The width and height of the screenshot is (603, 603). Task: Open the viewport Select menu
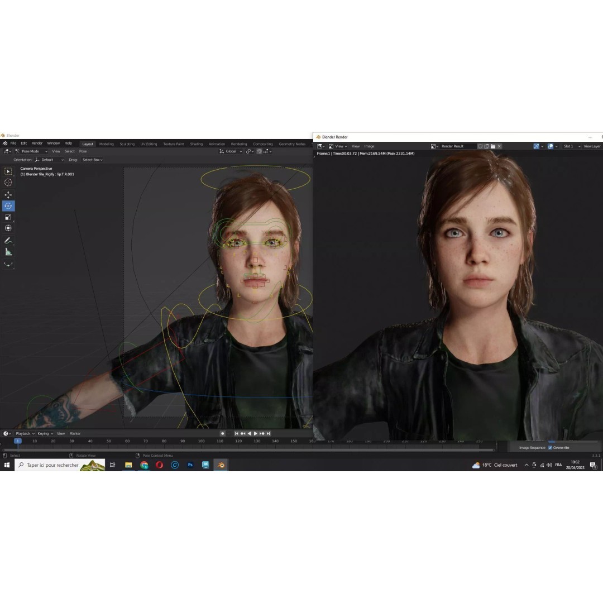tap(70, 151)
